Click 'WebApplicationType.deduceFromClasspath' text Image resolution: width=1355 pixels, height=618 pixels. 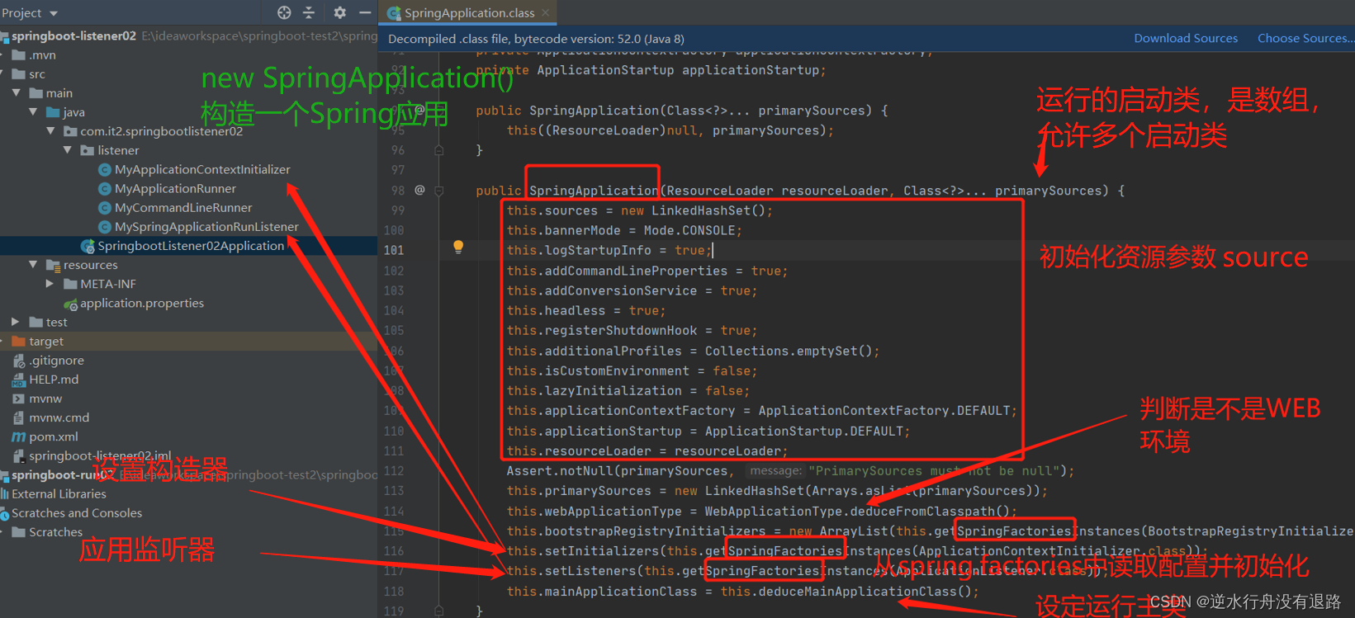coord(849,511)
